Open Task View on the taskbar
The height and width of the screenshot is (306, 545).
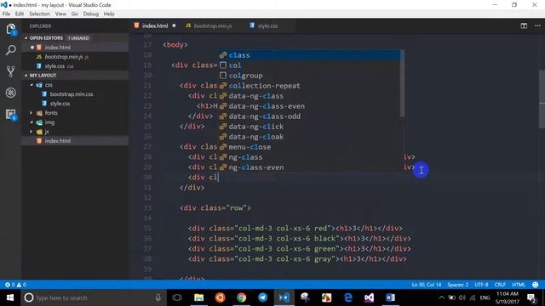point(177,297)
